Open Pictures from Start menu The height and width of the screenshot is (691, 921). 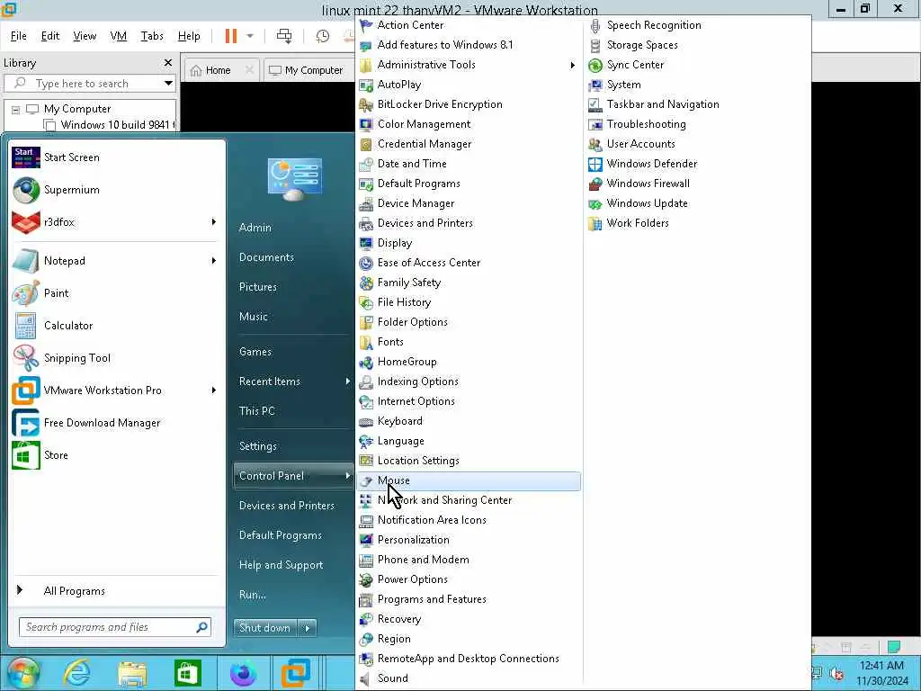click(258, 287)
